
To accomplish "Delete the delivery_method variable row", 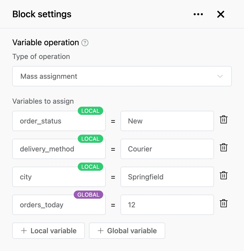I will (x=223, y=147).
